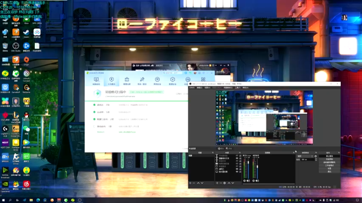Open NZXT CAM desktop shortcut
Image resolution: width=362 pixels, height=203 pixels.
pos(5,144)
